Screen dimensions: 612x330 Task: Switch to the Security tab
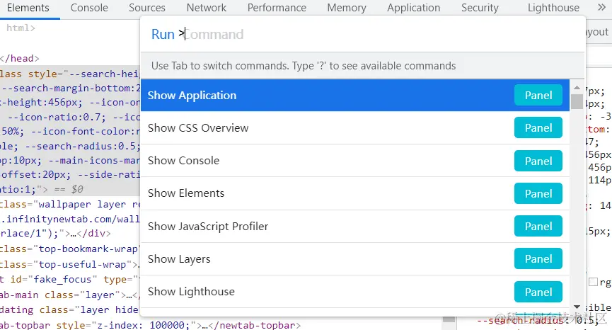pyautogui.click(x=480, y=8)
